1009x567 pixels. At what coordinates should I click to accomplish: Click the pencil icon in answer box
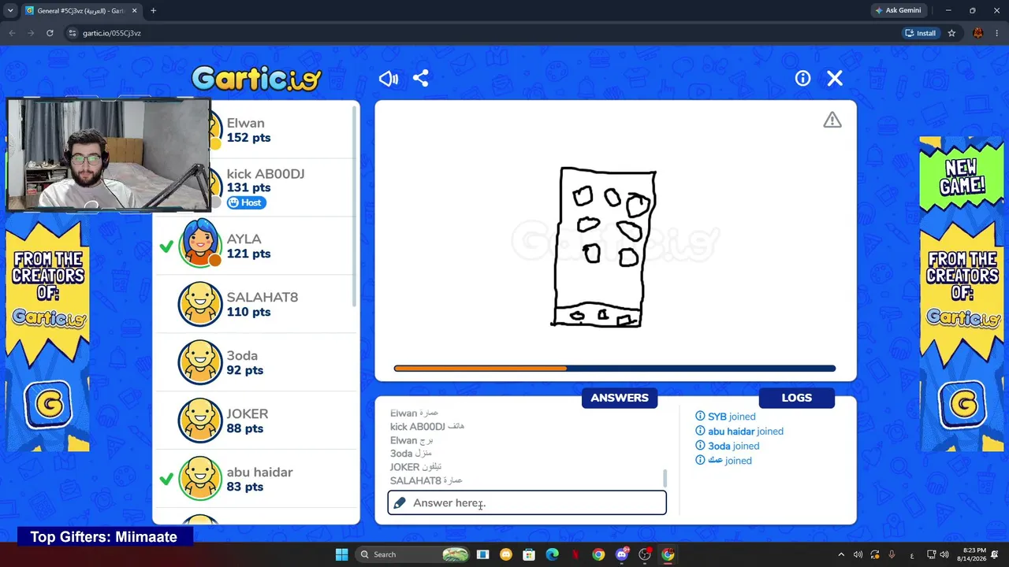click(400, 502)
